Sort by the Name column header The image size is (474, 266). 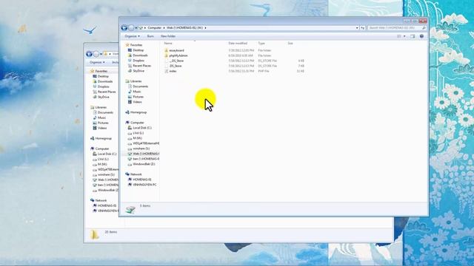pyautogui.click(x=168, y=44)
